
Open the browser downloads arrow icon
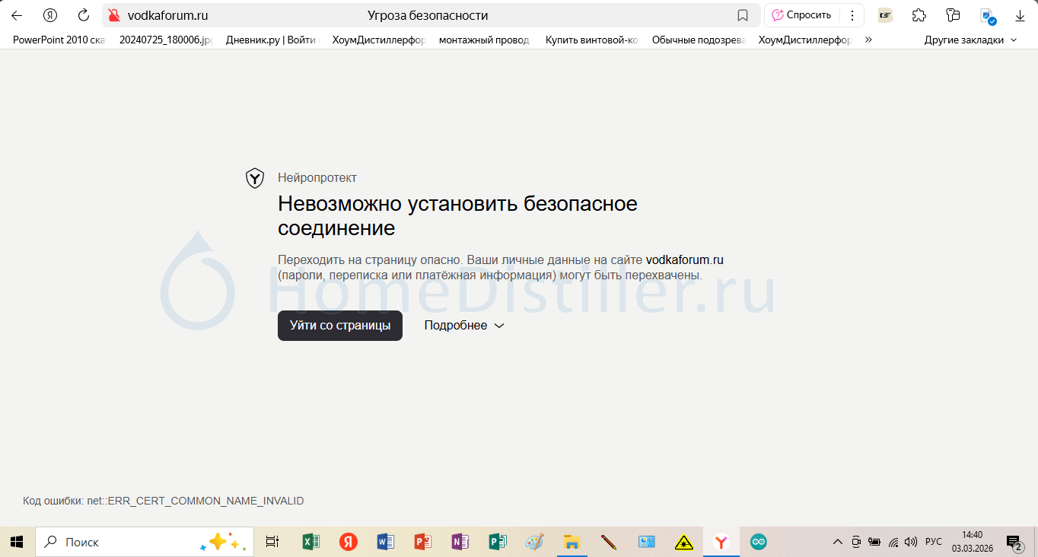(1020, 15)
